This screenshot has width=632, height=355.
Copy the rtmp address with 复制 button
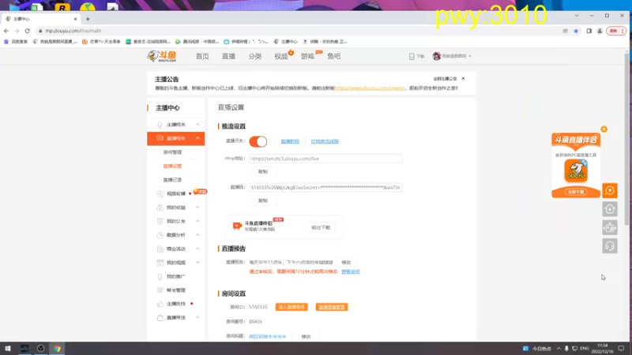click(263, 171)
